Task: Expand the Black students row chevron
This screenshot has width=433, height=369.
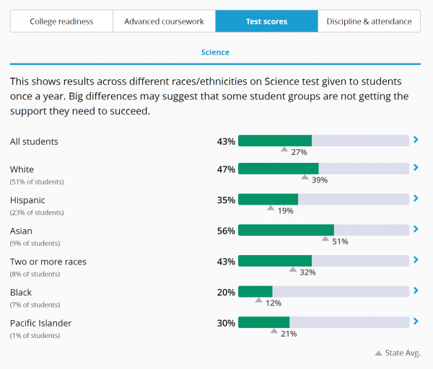Action: click(416, 291)
